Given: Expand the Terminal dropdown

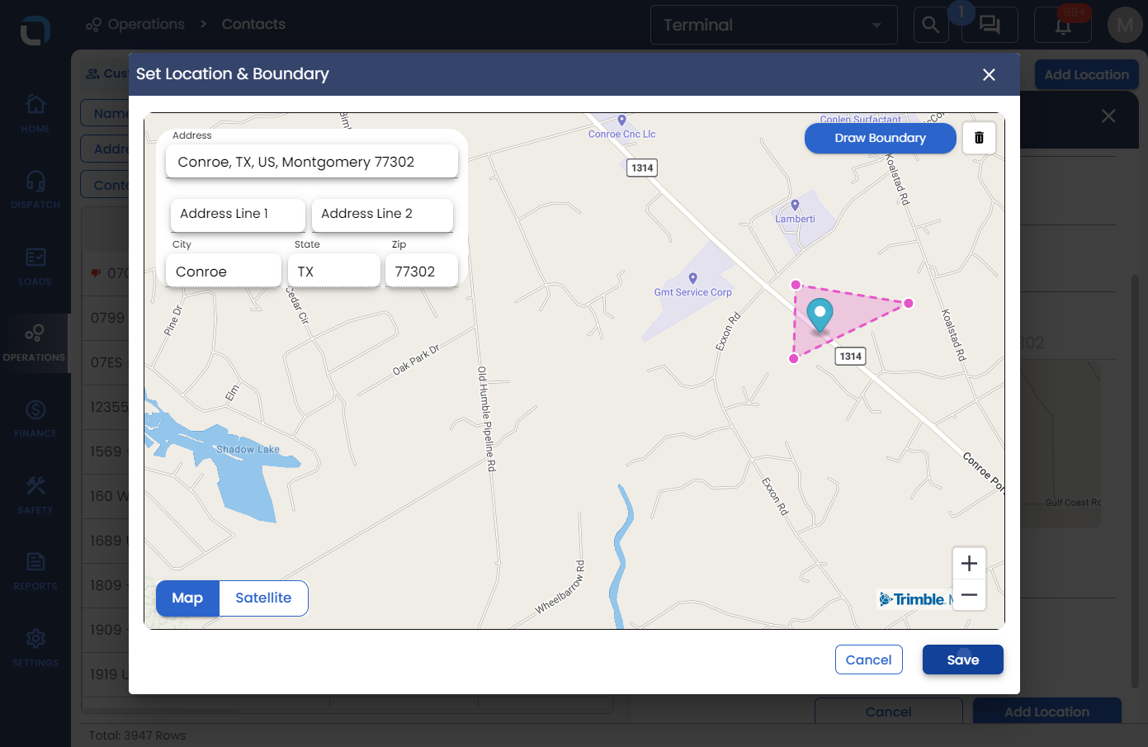Looking at the screenshot, I should click(773, 25).
